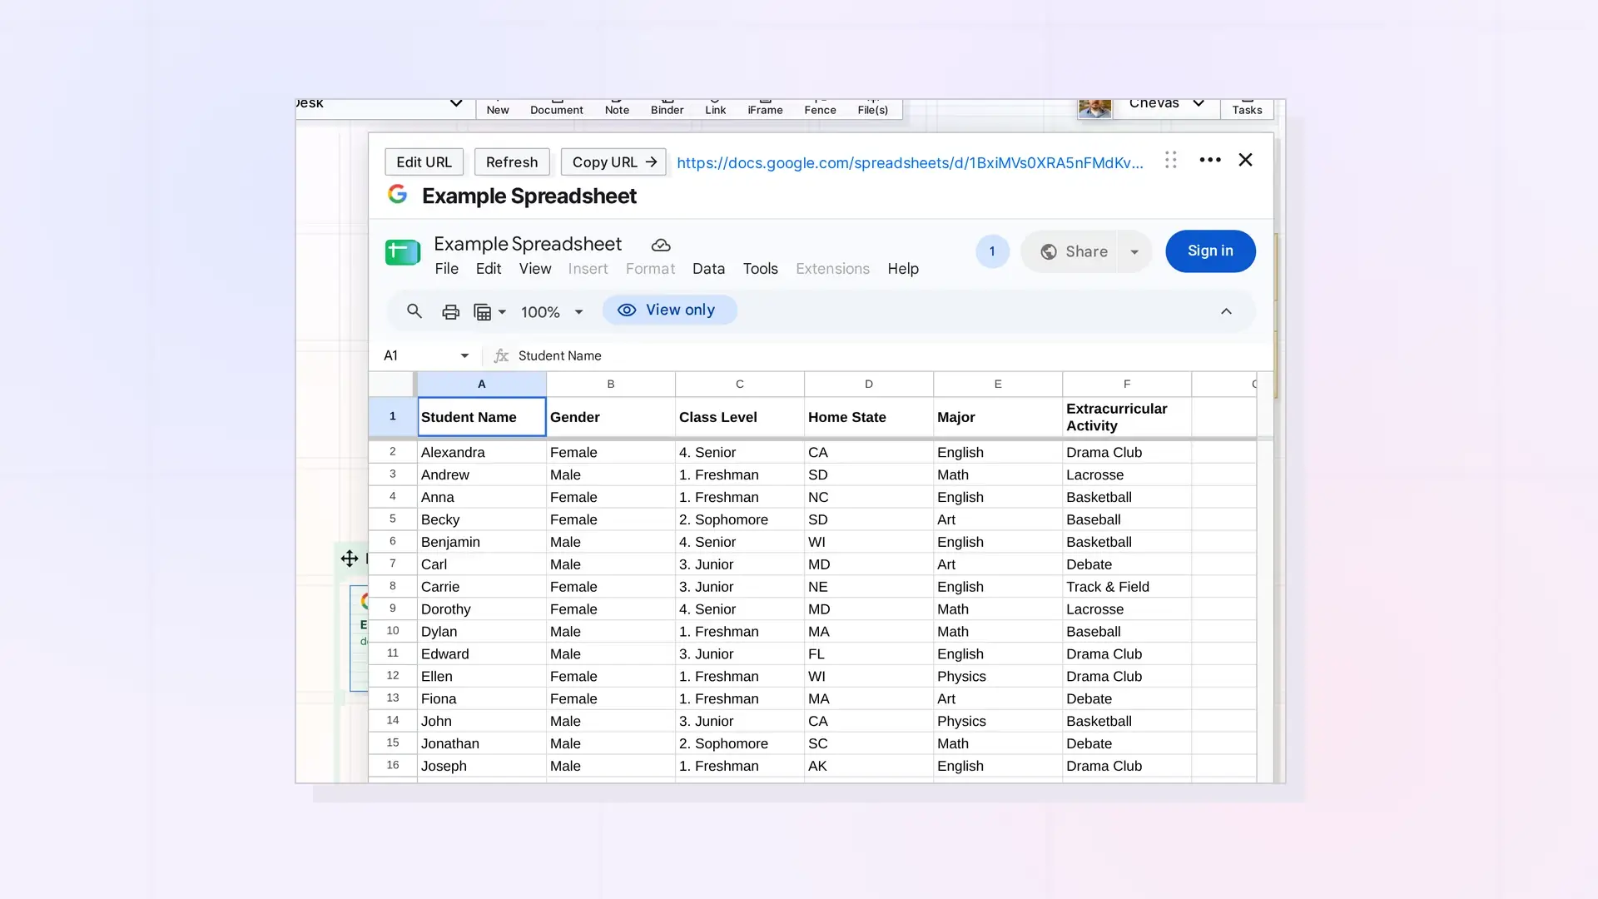Click the collaborator count badge showing 1
The width and height of the screenshot is (1598, 899).
coord(992,251)
